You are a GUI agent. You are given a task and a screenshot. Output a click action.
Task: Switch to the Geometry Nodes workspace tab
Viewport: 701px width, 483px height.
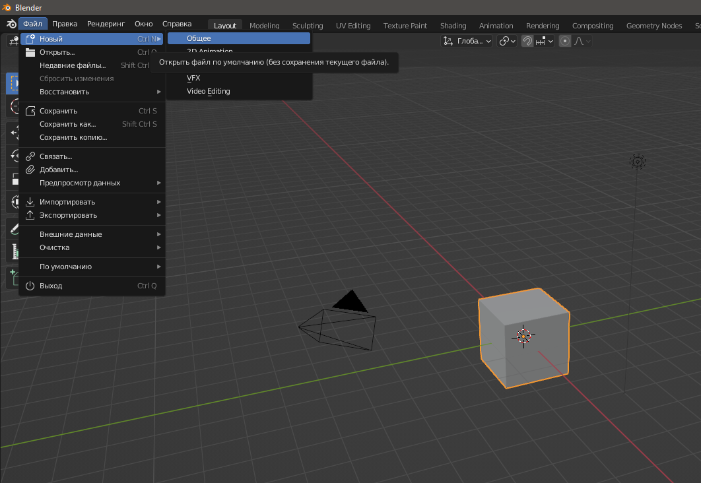tap(653, 26)
